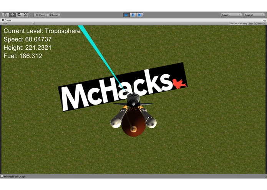
Task: Open Gizmos dropdown arrow
Action: 264,23
